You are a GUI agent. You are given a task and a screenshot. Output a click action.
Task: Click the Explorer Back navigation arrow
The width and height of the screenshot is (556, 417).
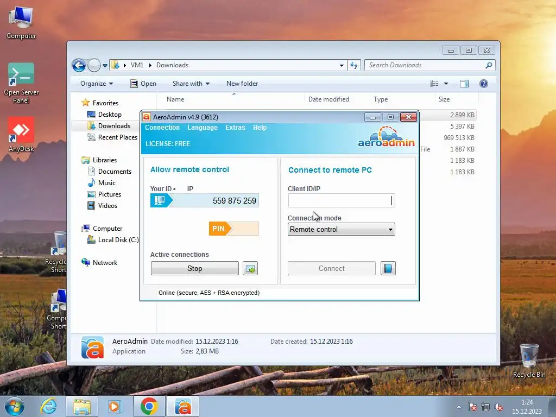[79, 65]
